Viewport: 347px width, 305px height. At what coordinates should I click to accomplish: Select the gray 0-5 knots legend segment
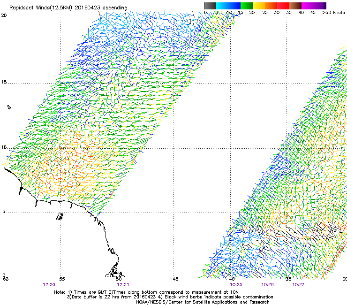[210, 6]
